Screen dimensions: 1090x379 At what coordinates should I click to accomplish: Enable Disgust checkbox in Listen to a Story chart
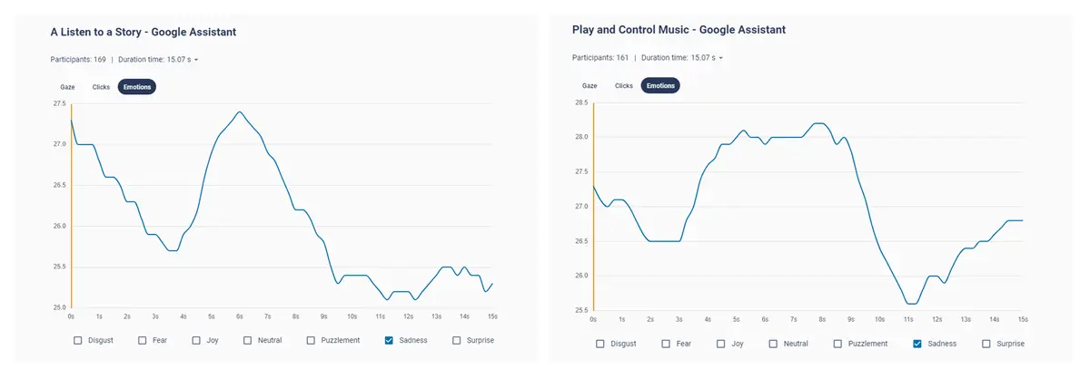78,340
